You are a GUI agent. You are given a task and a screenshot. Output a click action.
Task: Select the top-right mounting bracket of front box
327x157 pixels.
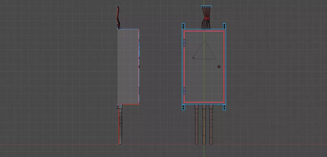(225, 26)
